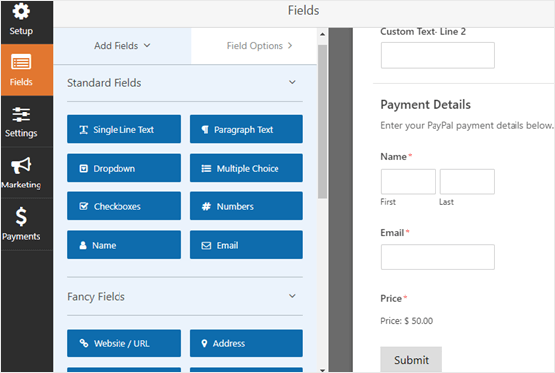Click the fields panel vertical scrollbar
This screenshot has height=373, width=555.
(x=322, y=122)
